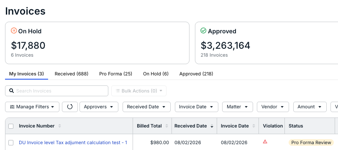Switch to Received (688) tab
The height and width of the screenshot is (150, 338).
72,74
